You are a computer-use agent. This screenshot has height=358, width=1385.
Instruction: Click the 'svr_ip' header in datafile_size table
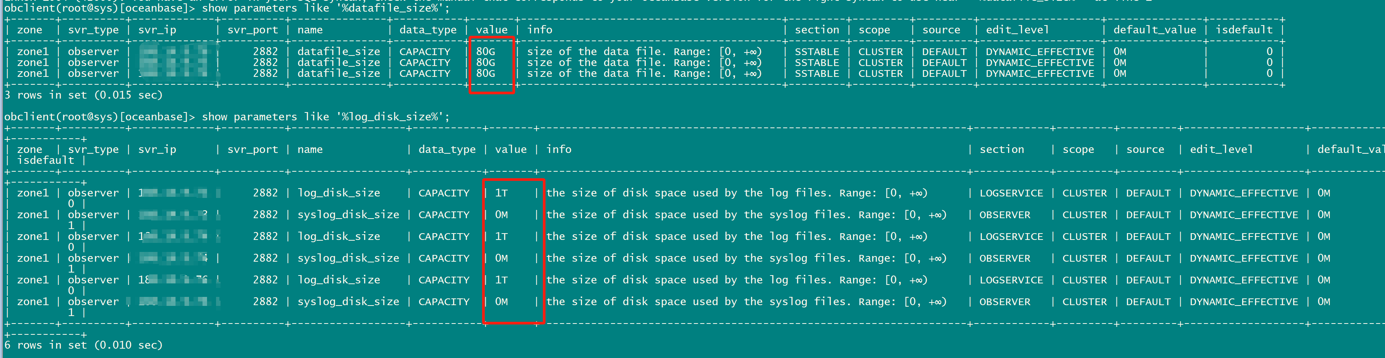tap(157, 30)
